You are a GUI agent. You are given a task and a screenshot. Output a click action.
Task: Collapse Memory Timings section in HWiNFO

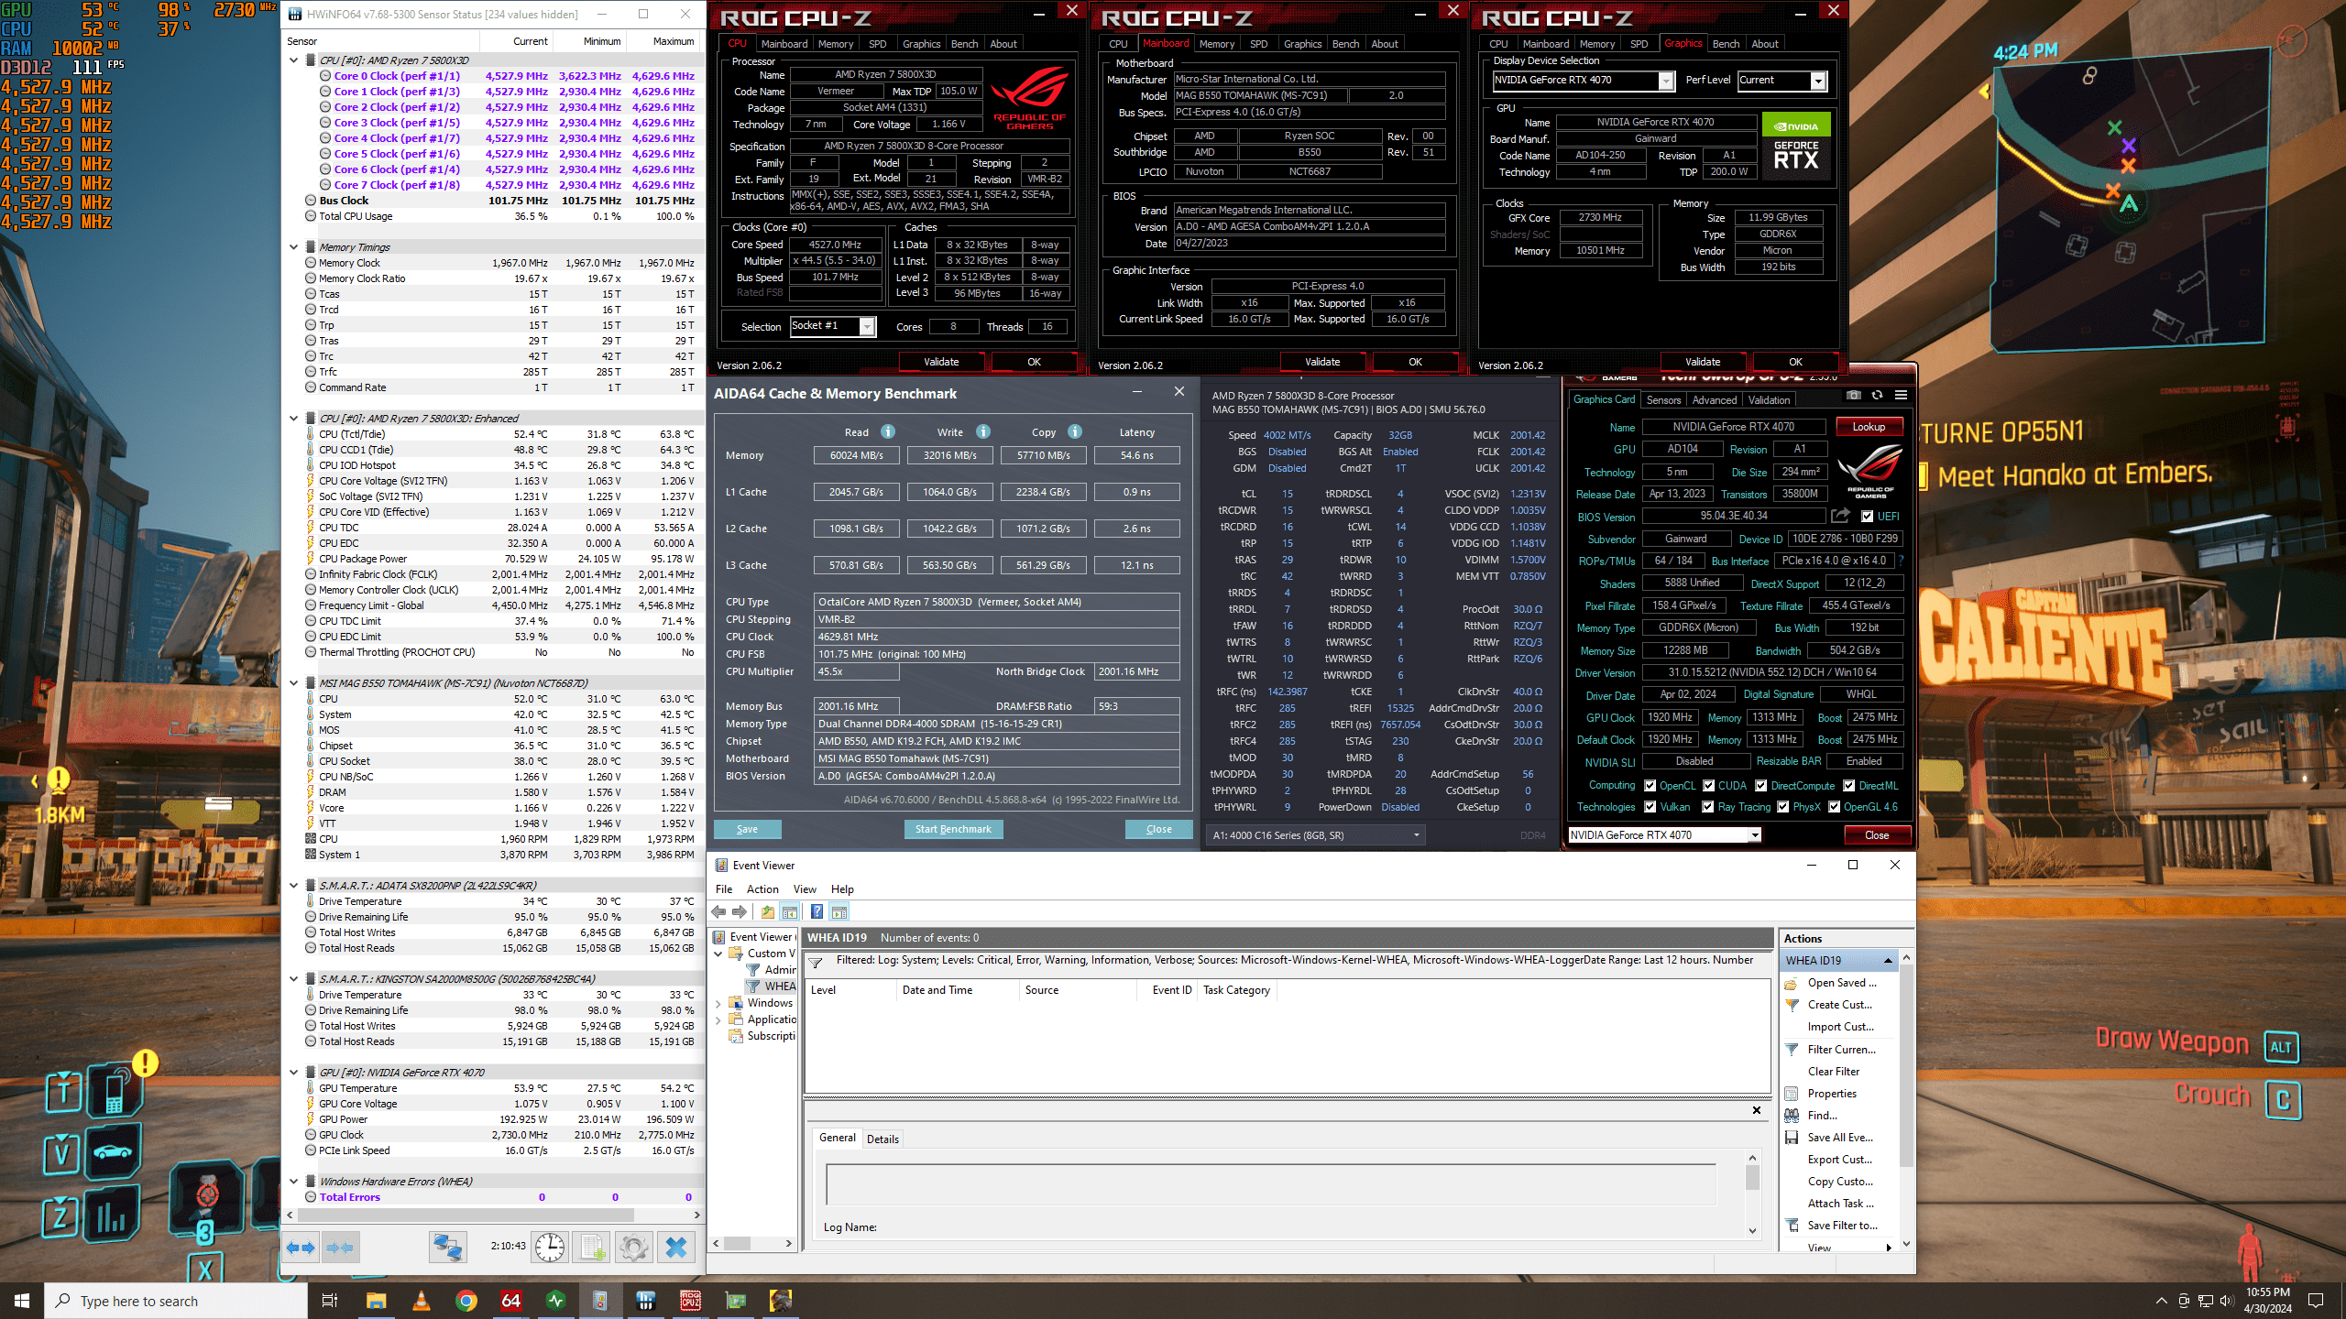294,247
